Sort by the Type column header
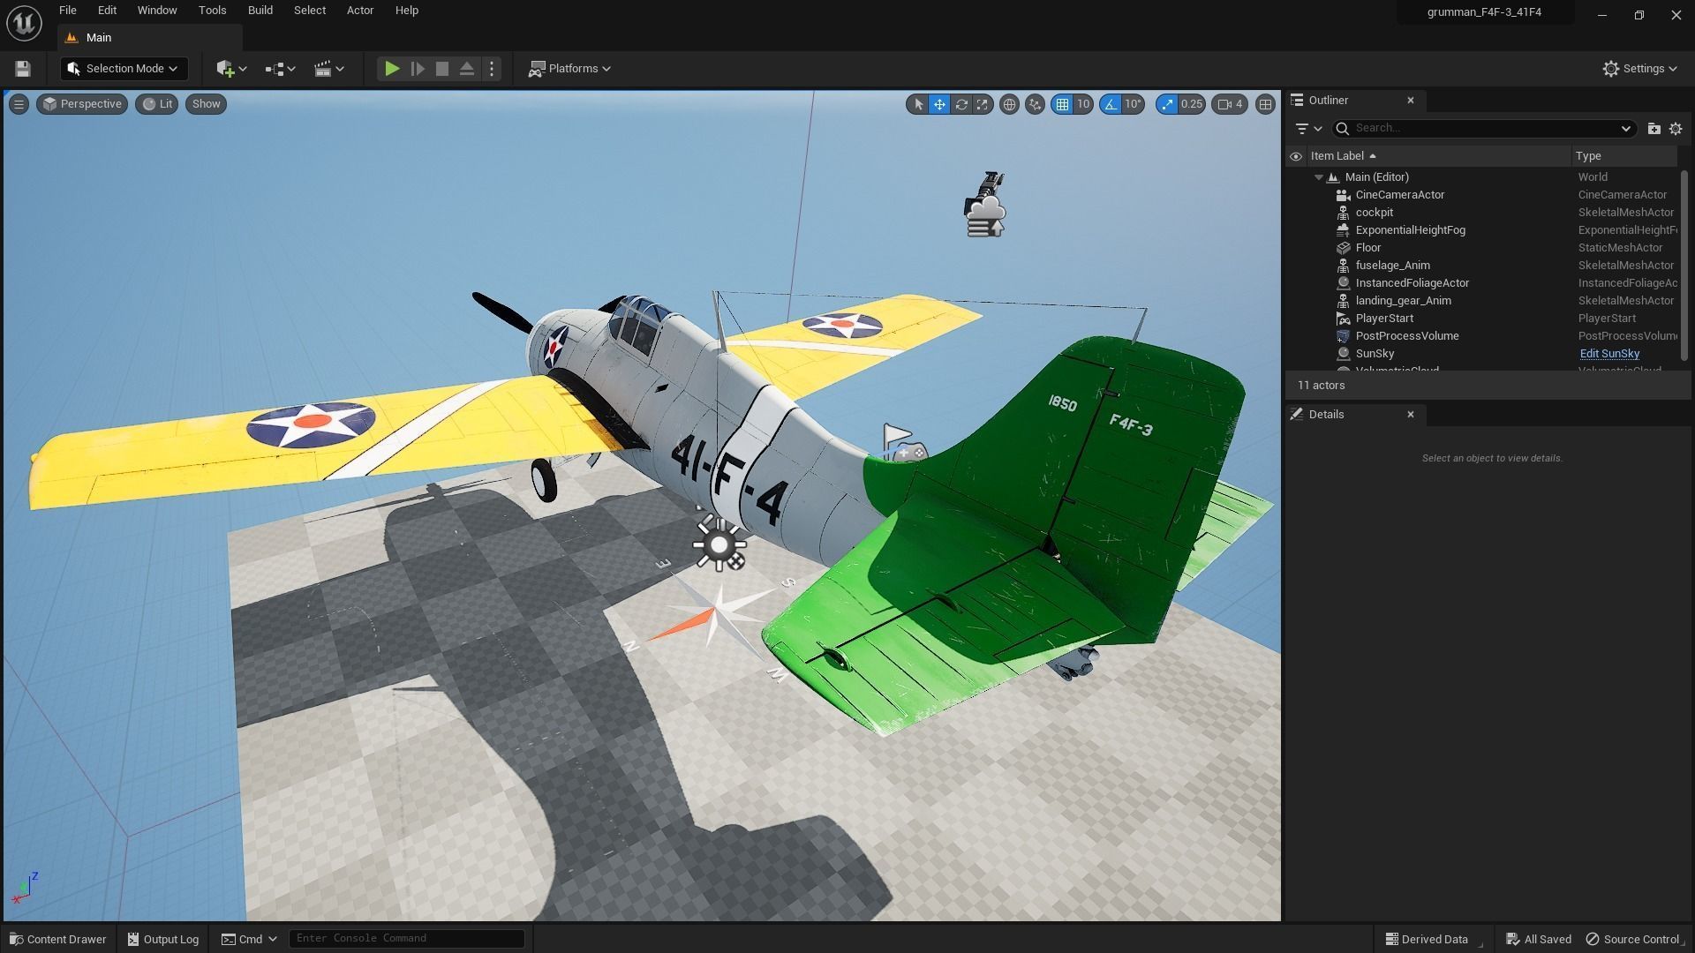 click(1624, 156)
